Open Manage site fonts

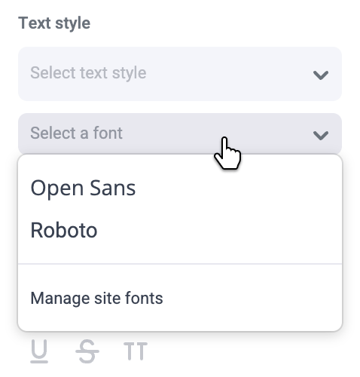pos(96,299)
